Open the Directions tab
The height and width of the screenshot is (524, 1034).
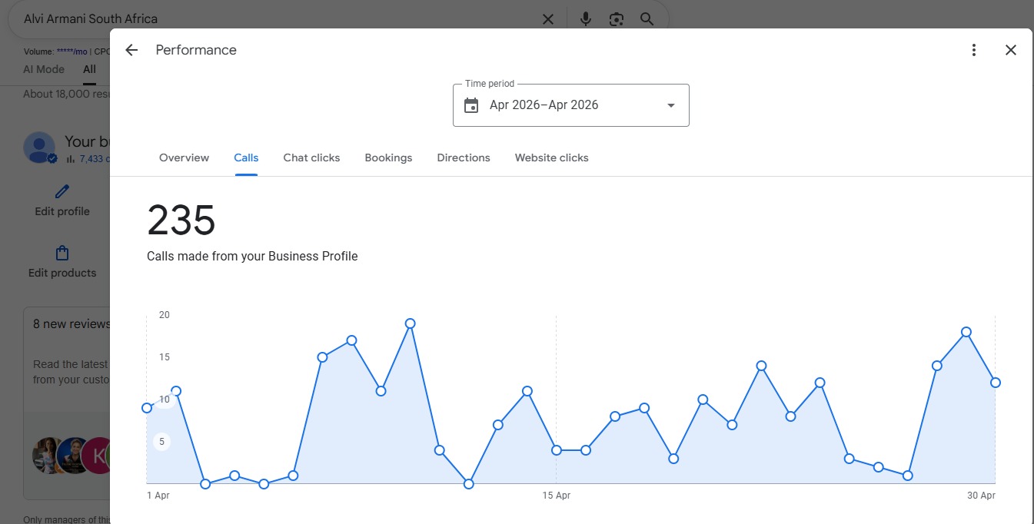pyautogui.click(x=464, y=158)
